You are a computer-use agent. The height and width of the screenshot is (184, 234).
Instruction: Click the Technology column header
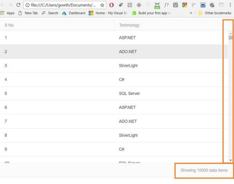tap(129, 25)
